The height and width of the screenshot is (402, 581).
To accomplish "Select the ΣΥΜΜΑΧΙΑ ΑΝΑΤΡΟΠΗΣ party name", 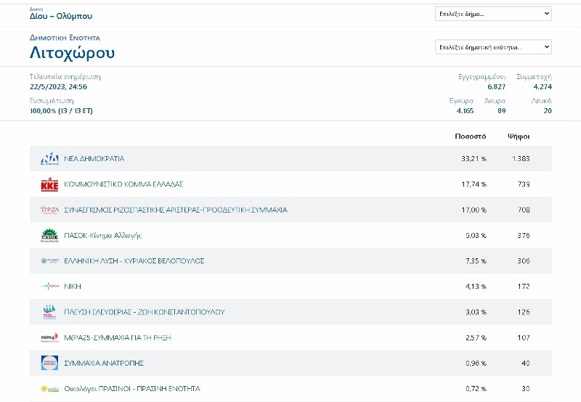I will [104, 363].
